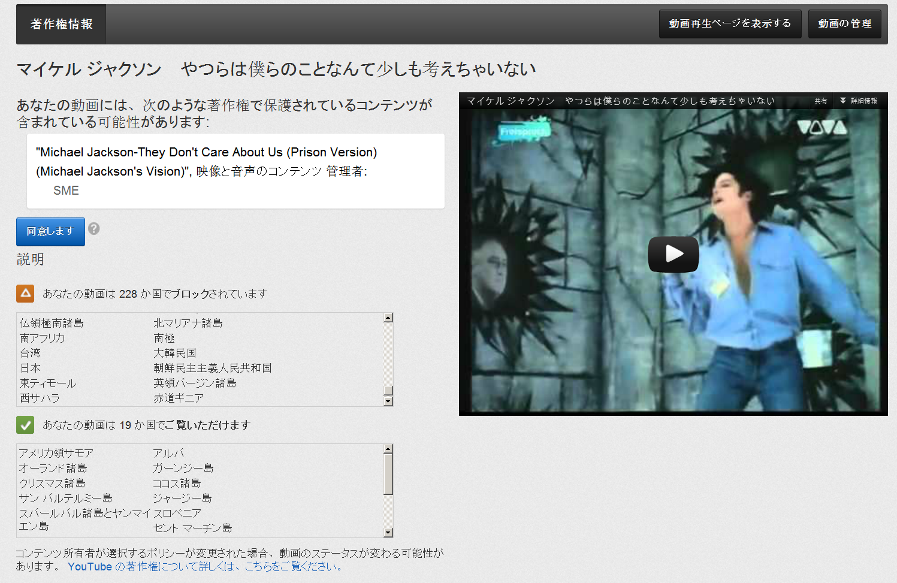897x583 pixels.
Task: Select the 著作権情報 header tab
Action: (61, 24)
